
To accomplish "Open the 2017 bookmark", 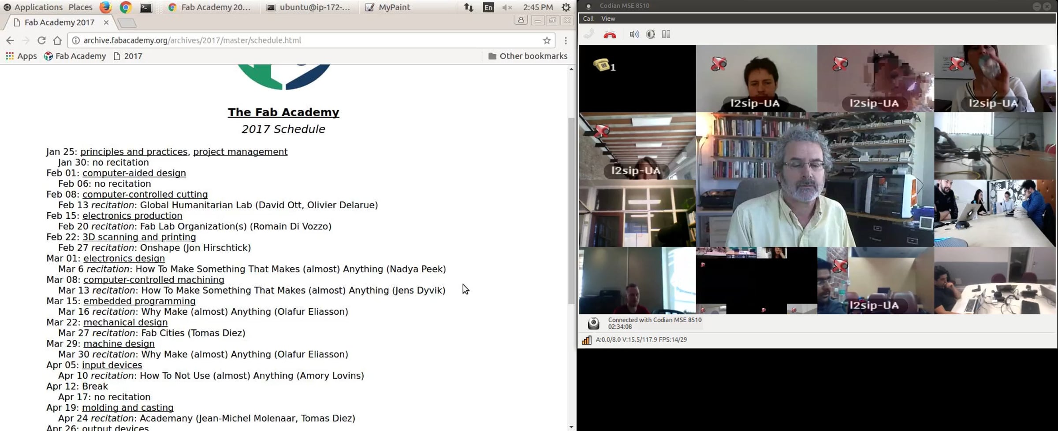I will 128,56.
